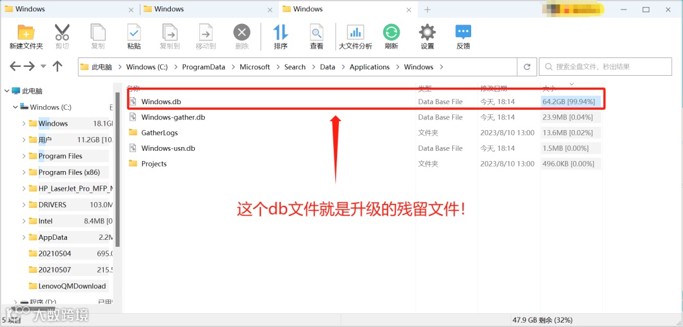The image size is (683, 327).
Task: Sort by the 修改日期 column header
Action: 493,89
